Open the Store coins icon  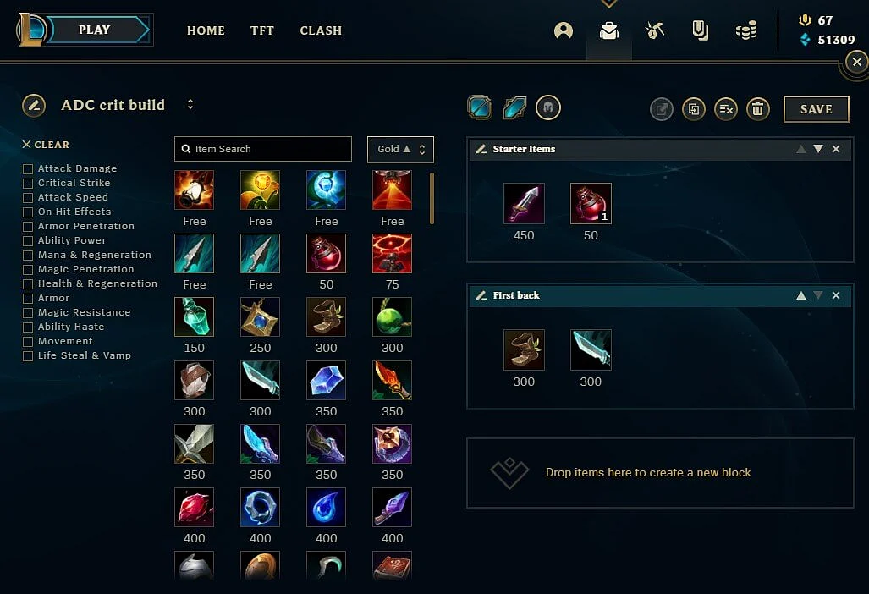pos(746,30)
